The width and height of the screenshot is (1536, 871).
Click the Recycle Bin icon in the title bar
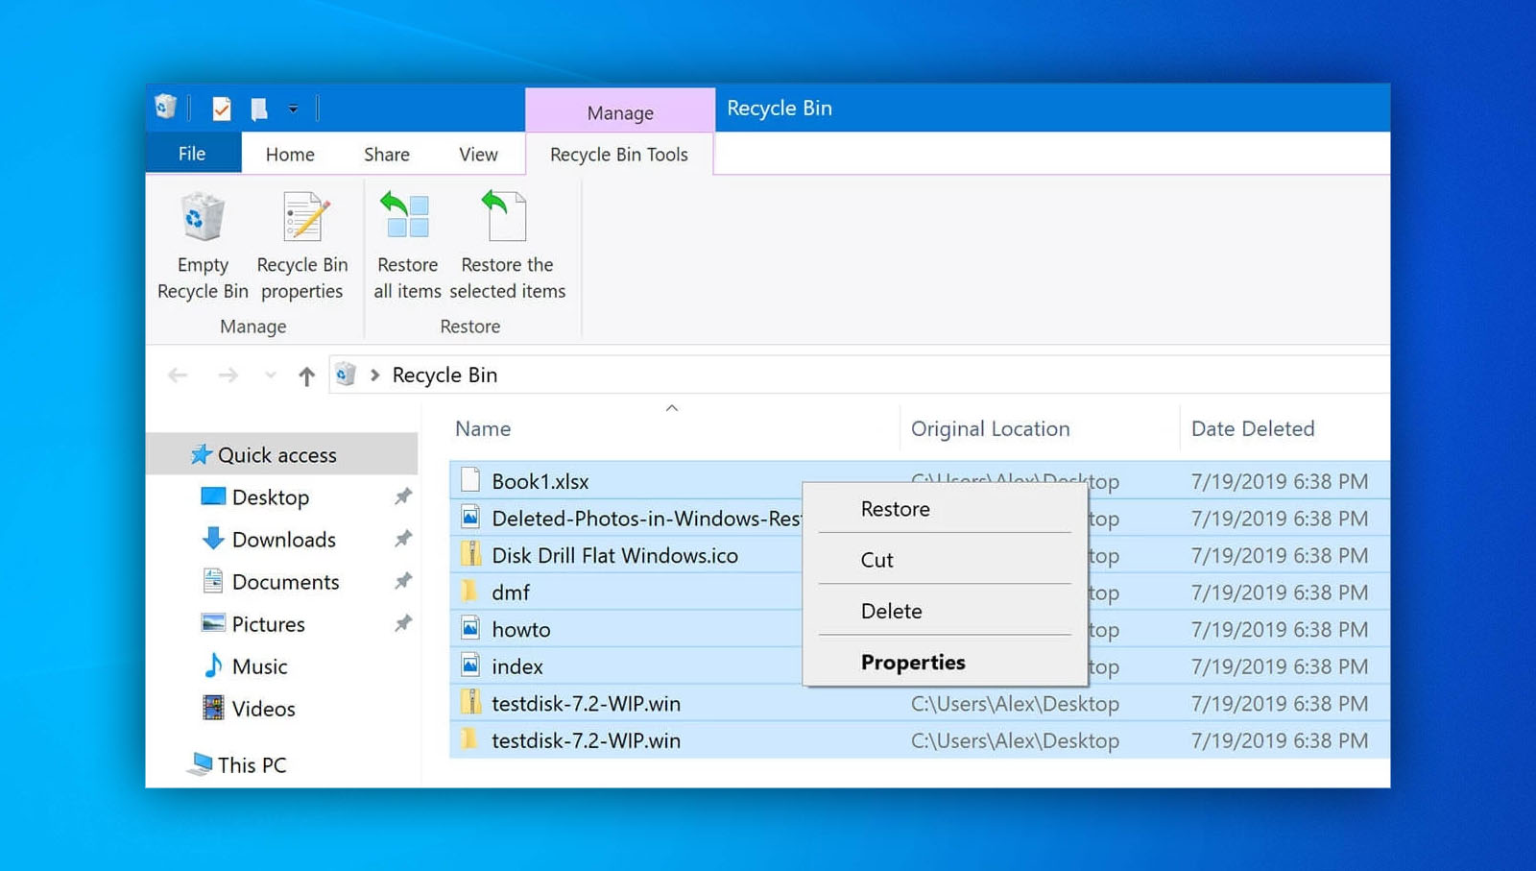pos(166,108)
